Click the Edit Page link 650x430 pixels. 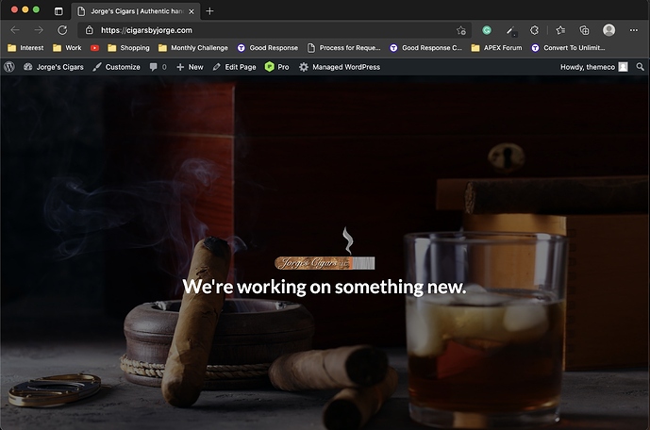(x=234, y=67)
